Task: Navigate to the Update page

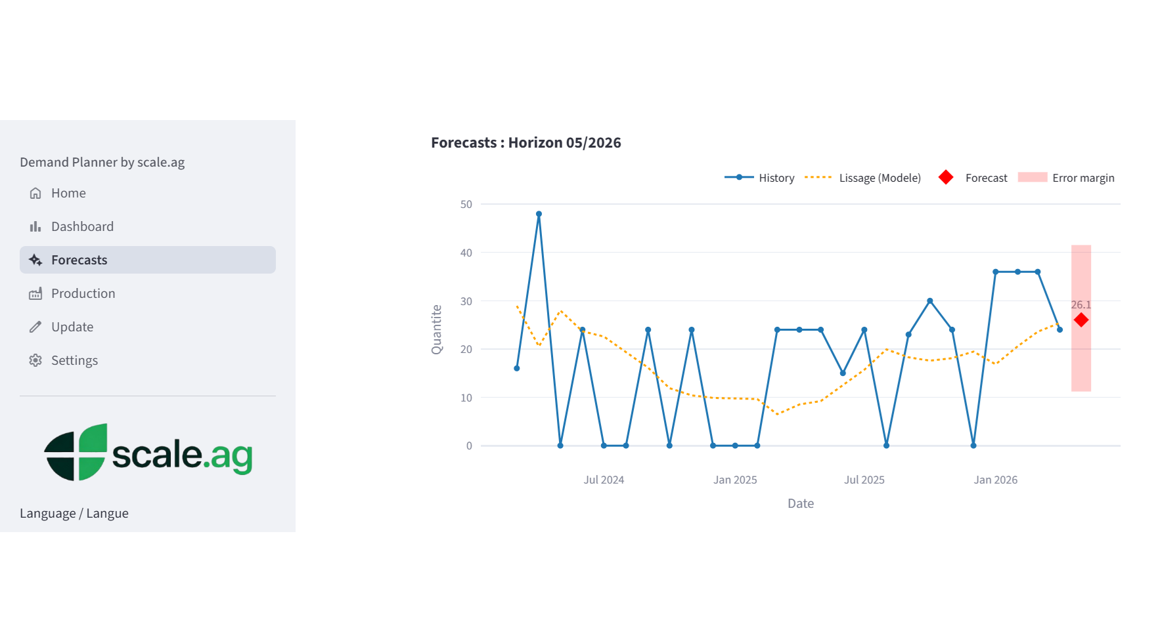Action: pyautogui.click(x=148, y=327)
